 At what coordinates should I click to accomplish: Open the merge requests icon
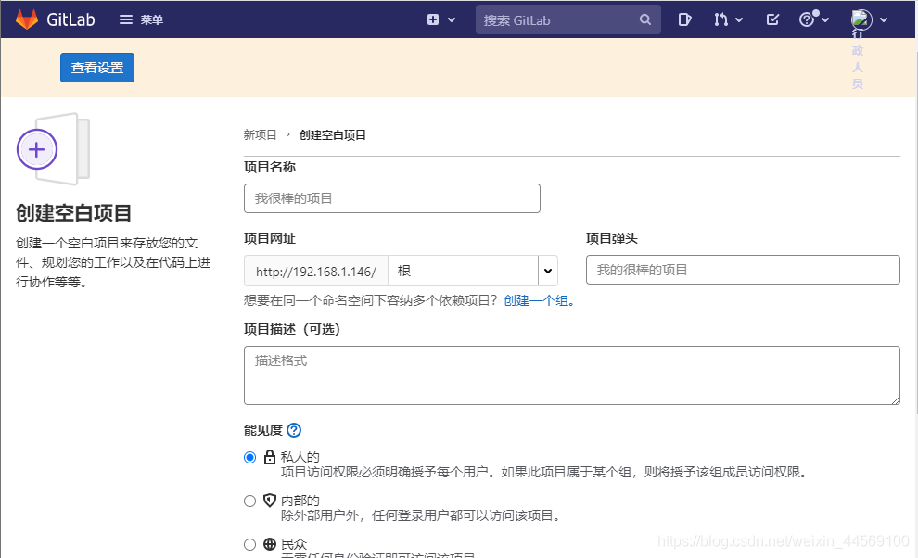tap(720, 19)
